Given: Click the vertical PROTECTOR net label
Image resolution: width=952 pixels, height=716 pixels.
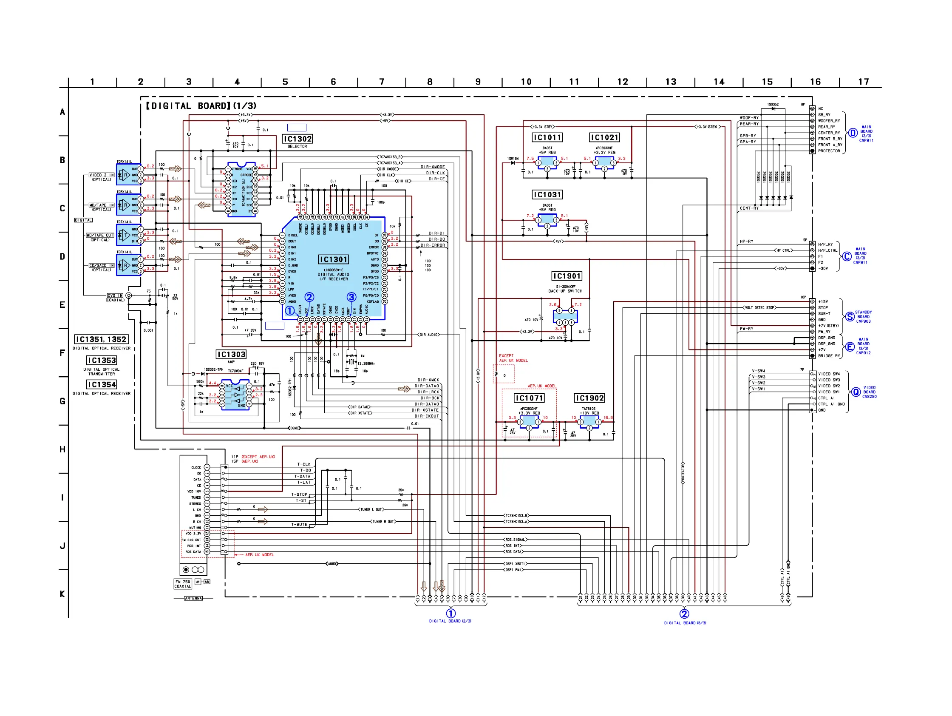Looking at the screenshot, I should pyautogui.click(x=683, y=473).
